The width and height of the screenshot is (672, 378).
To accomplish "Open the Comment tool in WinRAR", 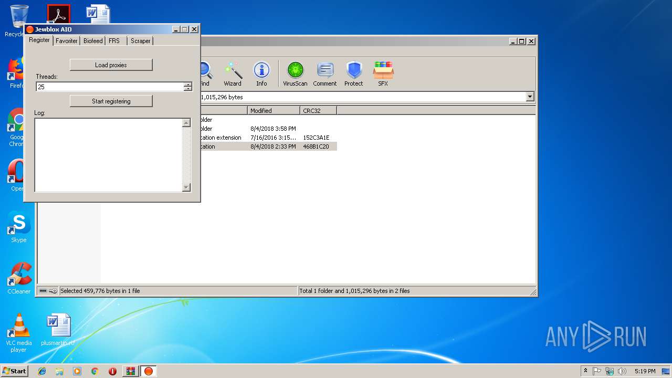I will [x=325, y=73].
